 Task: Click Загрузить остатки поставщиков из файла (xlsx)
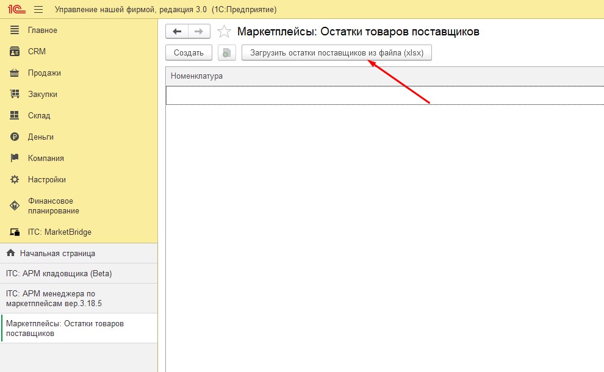click(x=337, y=53)
